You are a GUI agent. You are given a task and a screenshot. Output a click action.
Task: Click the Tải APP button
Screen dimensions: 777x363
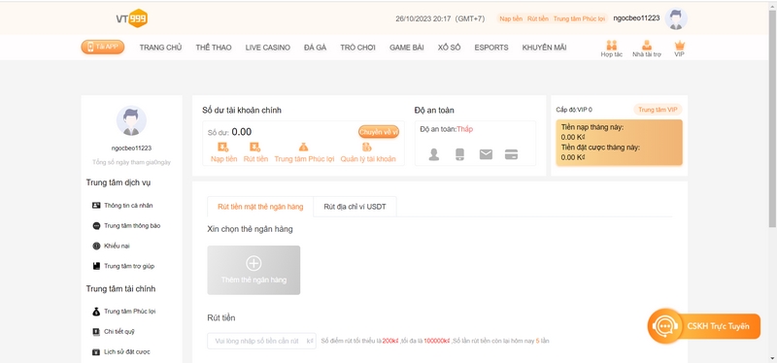point(103,47)
